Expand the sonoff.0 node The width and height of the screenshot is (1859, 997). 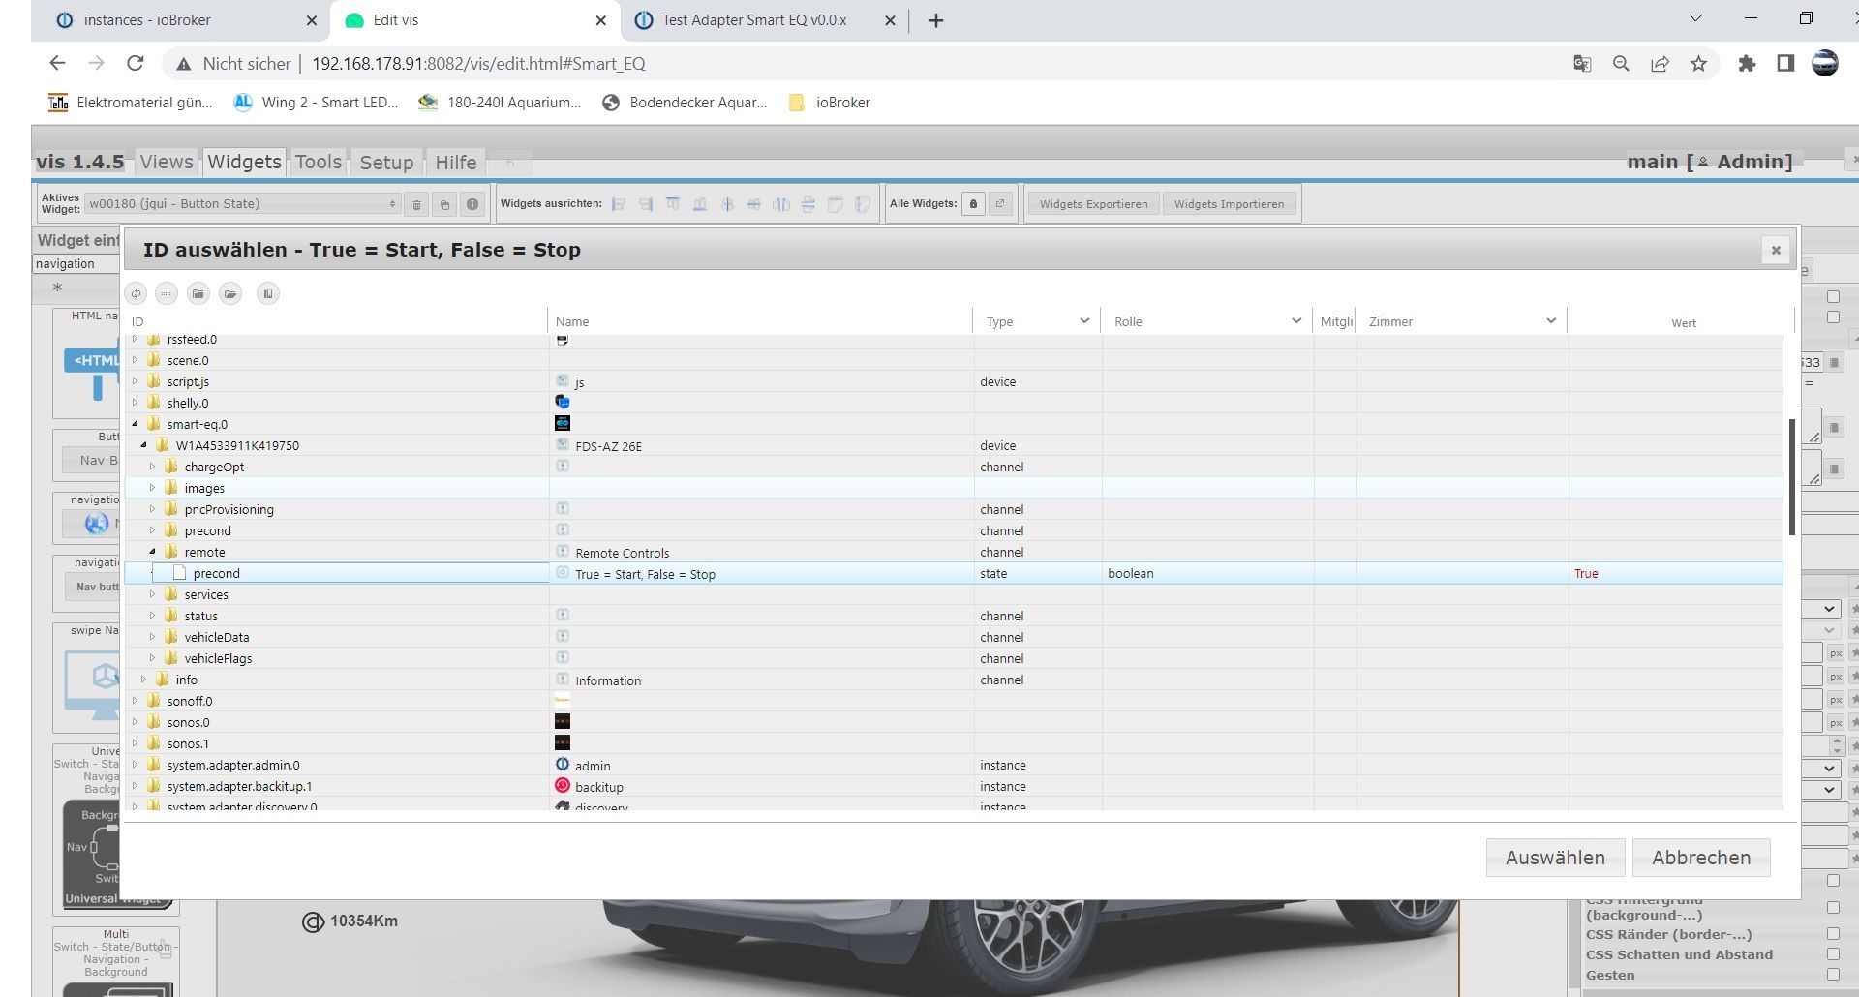[x=135, y=701]
